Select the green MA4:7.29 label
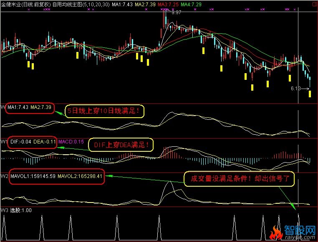Viewport: 318px width, 242px height. point(191,5)
